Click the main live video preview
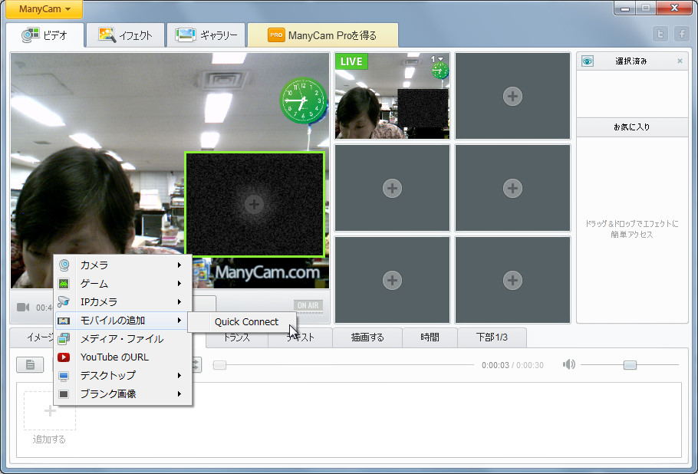698x474 pixels. point(170,170)
